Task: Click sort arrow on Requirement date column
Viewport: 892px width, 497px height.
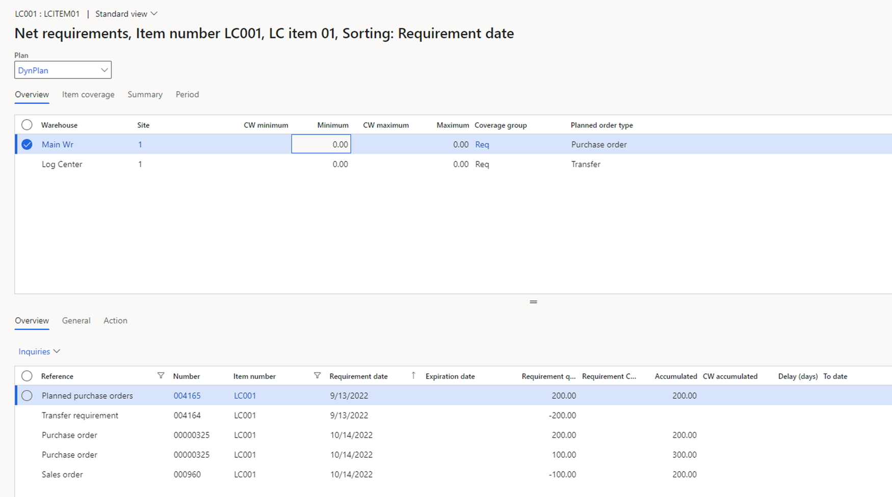Action: tap(413, 376)
